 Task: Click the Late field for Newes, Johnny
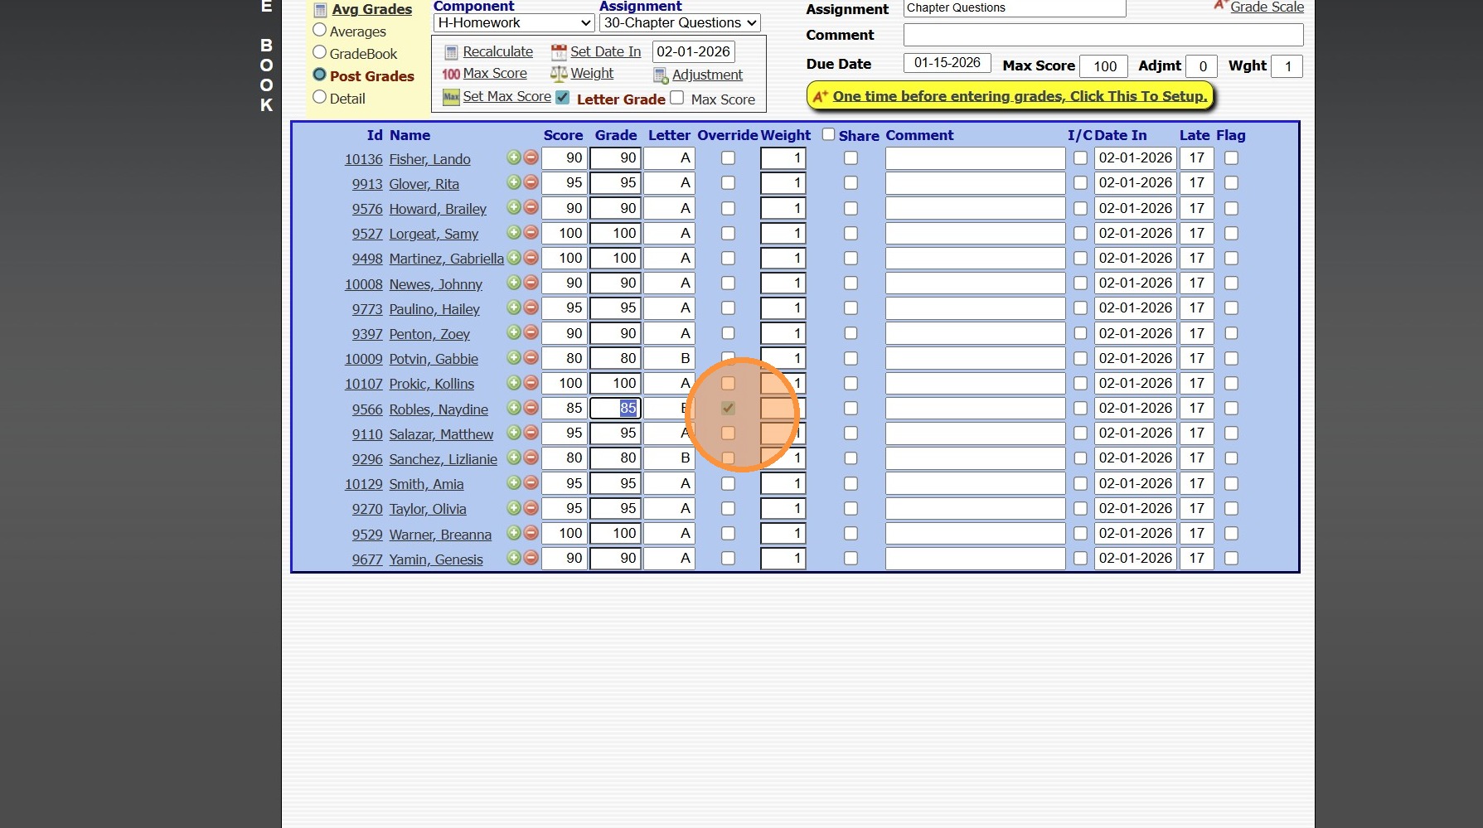[x=1196, y=283]
